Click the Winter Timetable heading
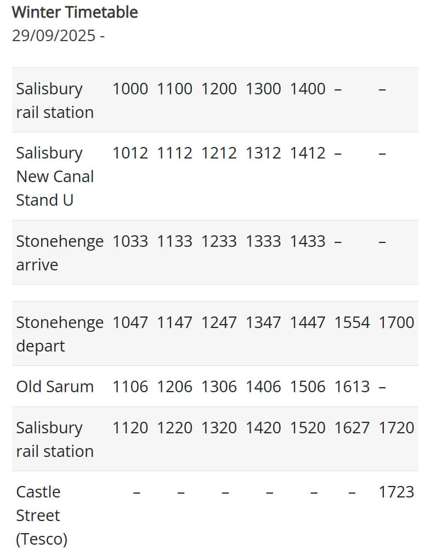 tap(75, 12)
